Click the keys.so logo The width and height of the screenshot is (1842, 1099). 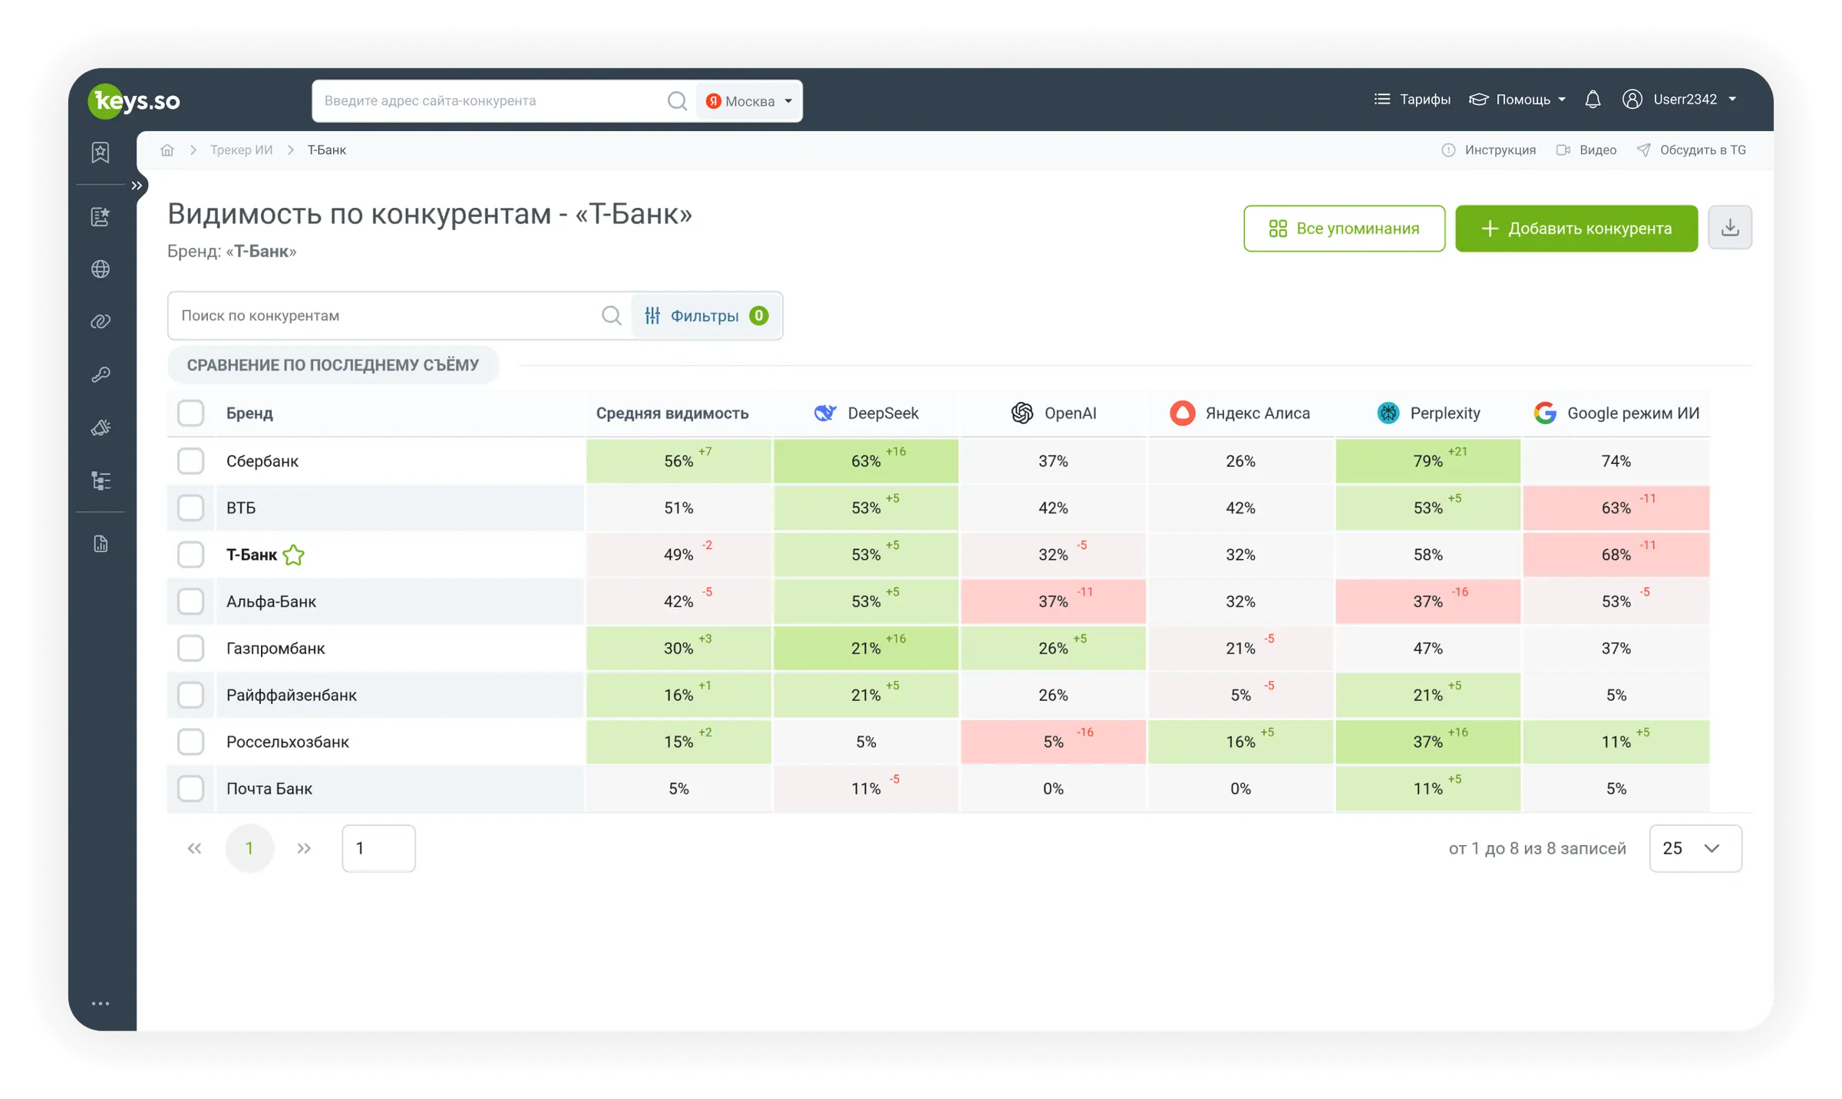pyautogui.click(x=134, y=100)
